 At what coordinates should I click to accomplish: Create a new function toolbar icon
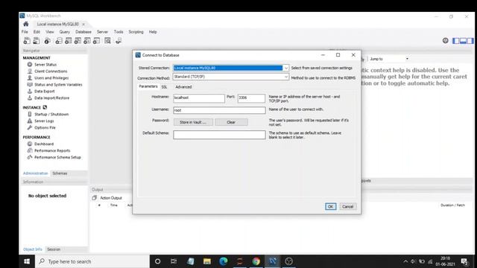coord(96,41)
